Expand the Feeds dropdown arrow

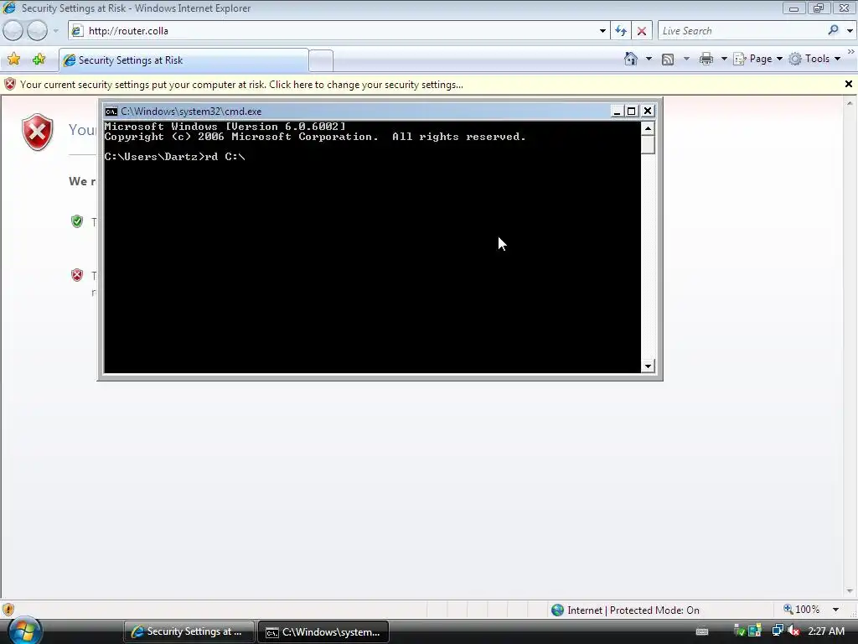pyautogui.click(x=686, y=59)
